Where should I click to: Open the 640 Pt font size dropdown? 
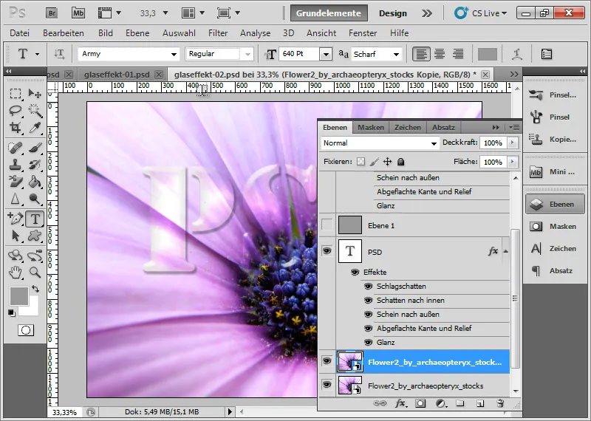click(x=326, y=54)
